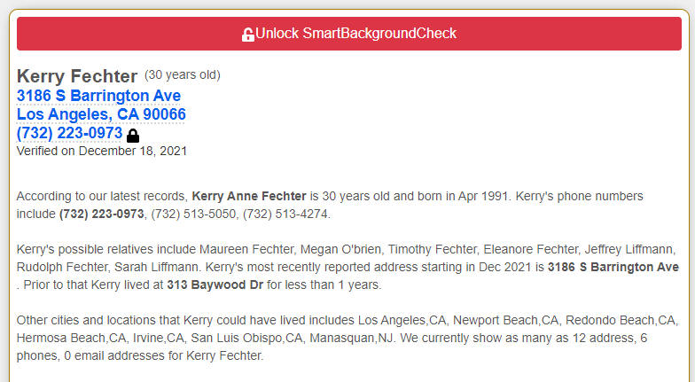Select relative Megan O'brien in the paragraph
The height and width of the screenshot is (382, 695).
(x=340, y=250)
